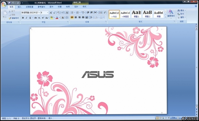Select Center alignment
The image size is (199, 121).
tap(76, 17)
